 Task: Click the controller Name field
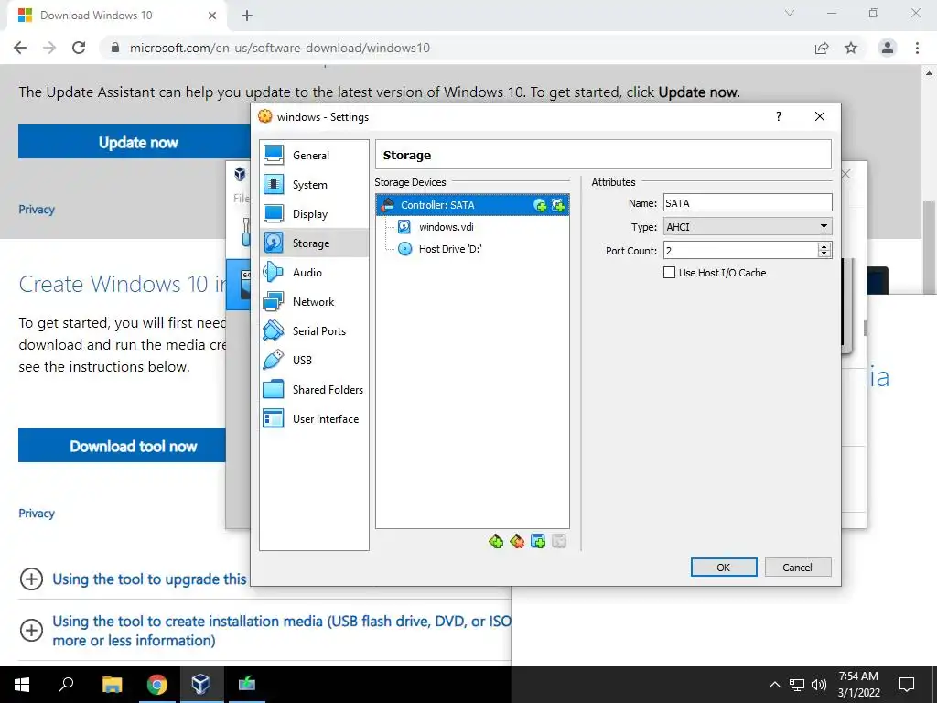[748, 203]
